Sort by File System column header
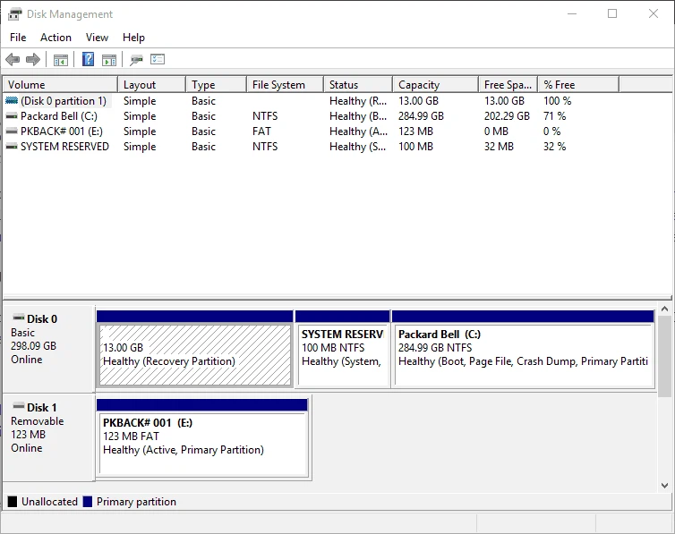675x534 pixels. [278, 85]
